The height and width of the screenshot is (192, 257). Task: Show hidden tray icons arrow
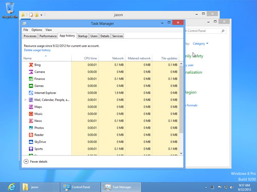pyautogui.click(x=206, y=187)
